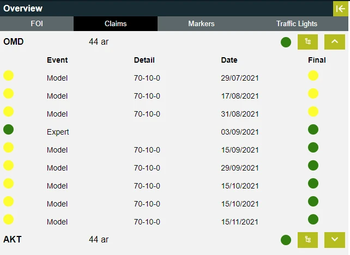Expand the AKT section with the down chevron

(x=335, y=239)
